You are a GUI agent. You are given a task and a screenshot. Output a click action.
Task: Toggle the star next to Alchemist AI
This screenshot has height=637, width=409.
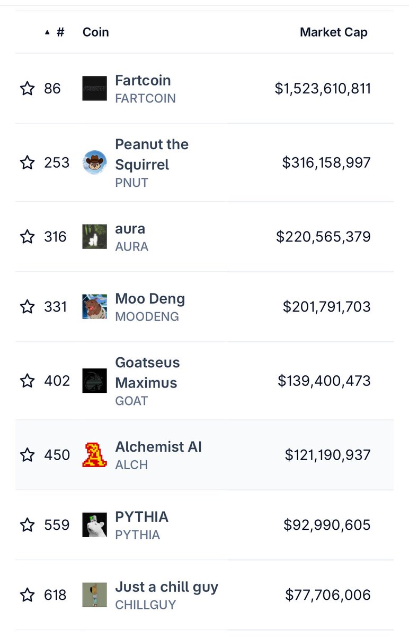pos(27,455)
